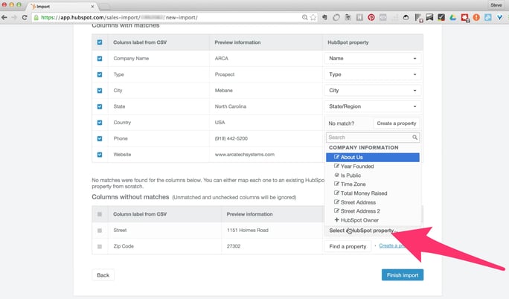
Task: Open the Pinterest extension
Action: [x=371, y=18]
